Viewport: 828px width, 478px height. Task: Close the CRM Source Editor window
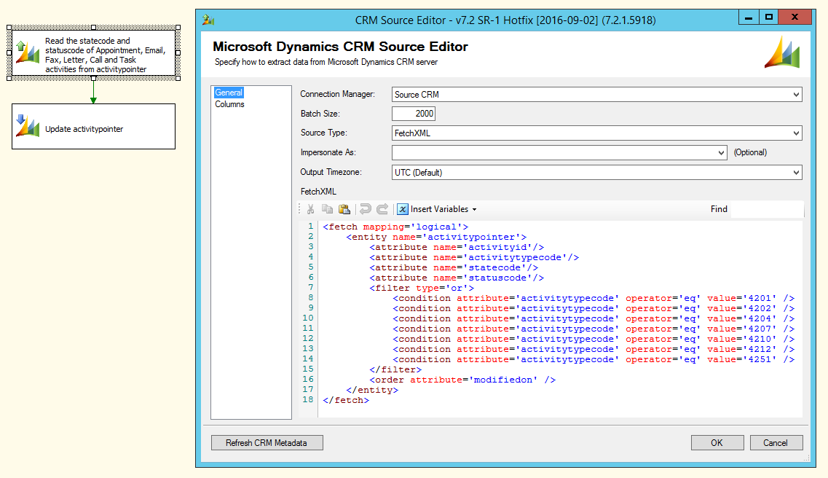tap(795, 17)
